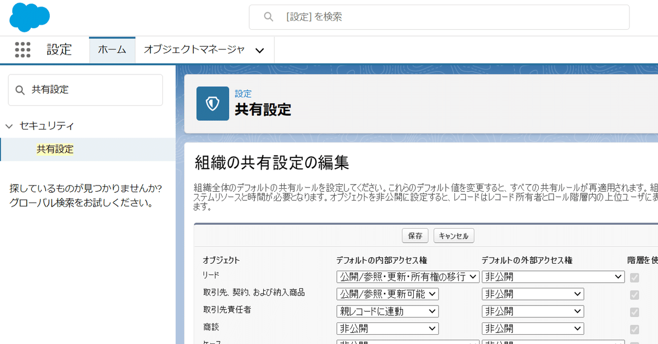Open the オブジェクトマネージャ tab dropdown arrow
Viewport: 658px width, 344px height.
tap(260, 50)
